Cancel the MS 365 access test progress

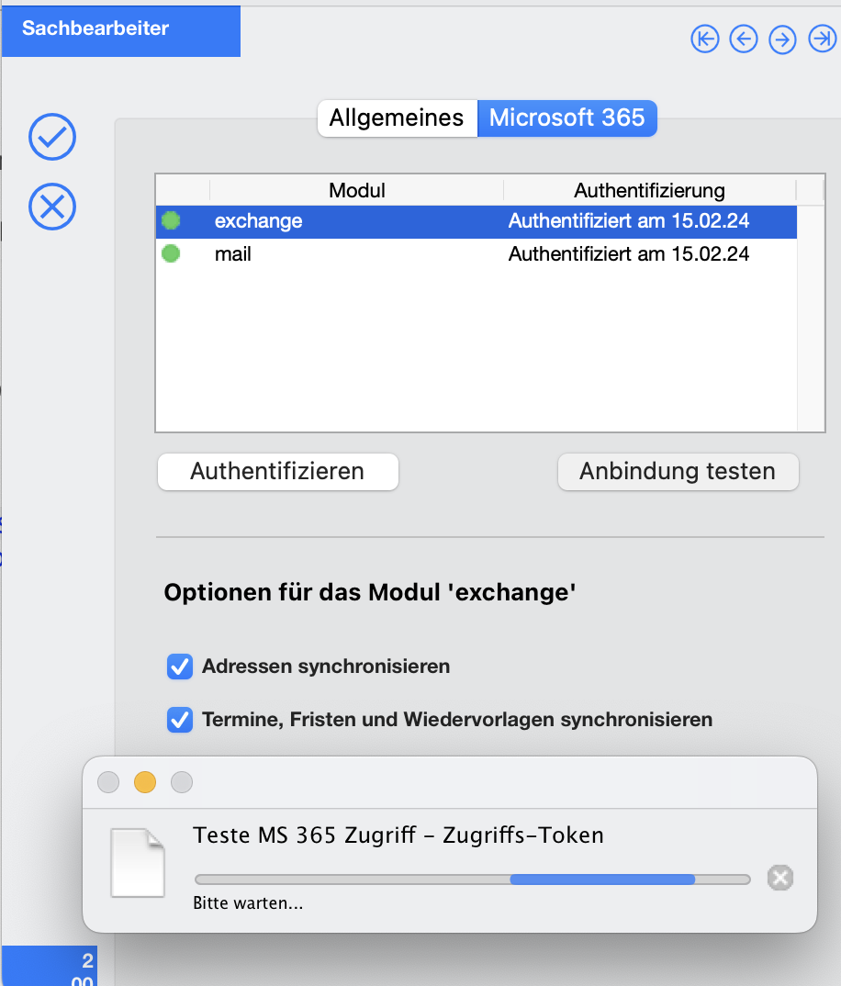tap(780, 878)
